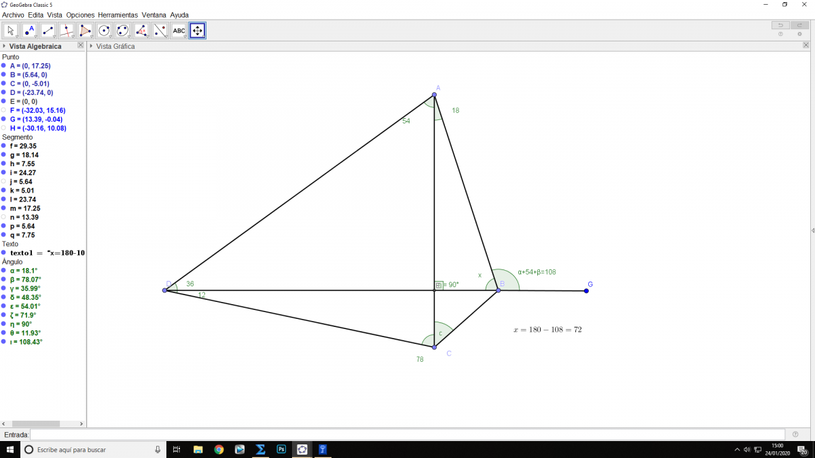Close the Vista Algebraica panel

pyautogui.click(x=81, y=45)
